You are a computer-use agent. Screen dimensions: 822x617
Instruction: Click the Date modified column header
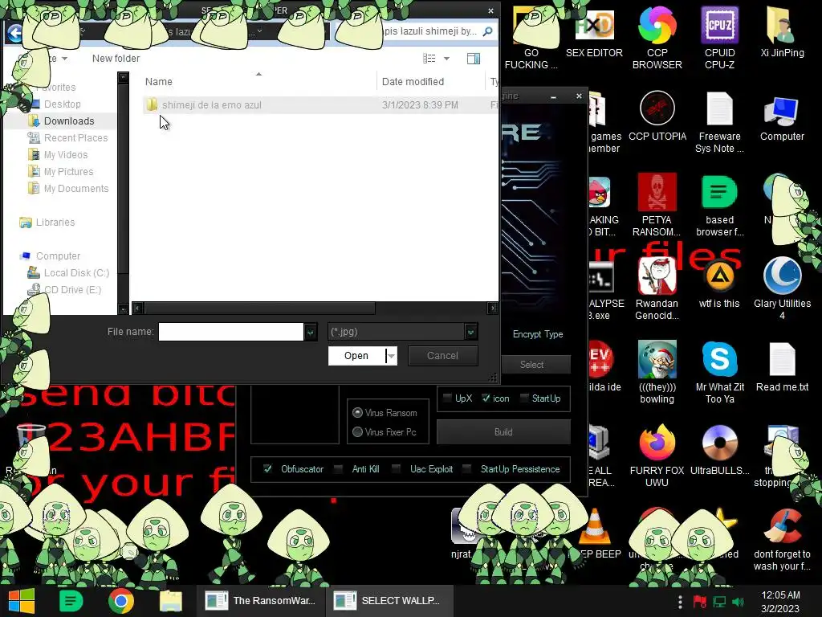pos(413,82)
